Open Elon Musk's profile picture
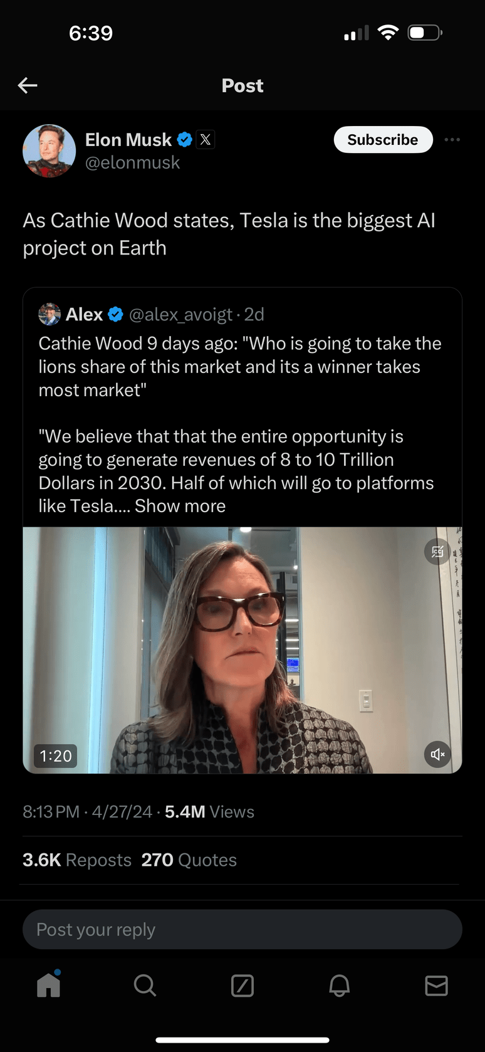The image size is (485, 1052). (x=49, y=150)
